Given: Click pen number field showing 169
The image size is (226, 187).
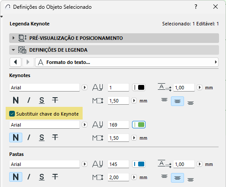Looking at the screenshot, I should [x=118, y=125].
